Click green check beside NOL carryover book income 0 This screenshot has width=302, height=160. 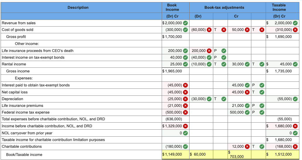pos(185,133)
